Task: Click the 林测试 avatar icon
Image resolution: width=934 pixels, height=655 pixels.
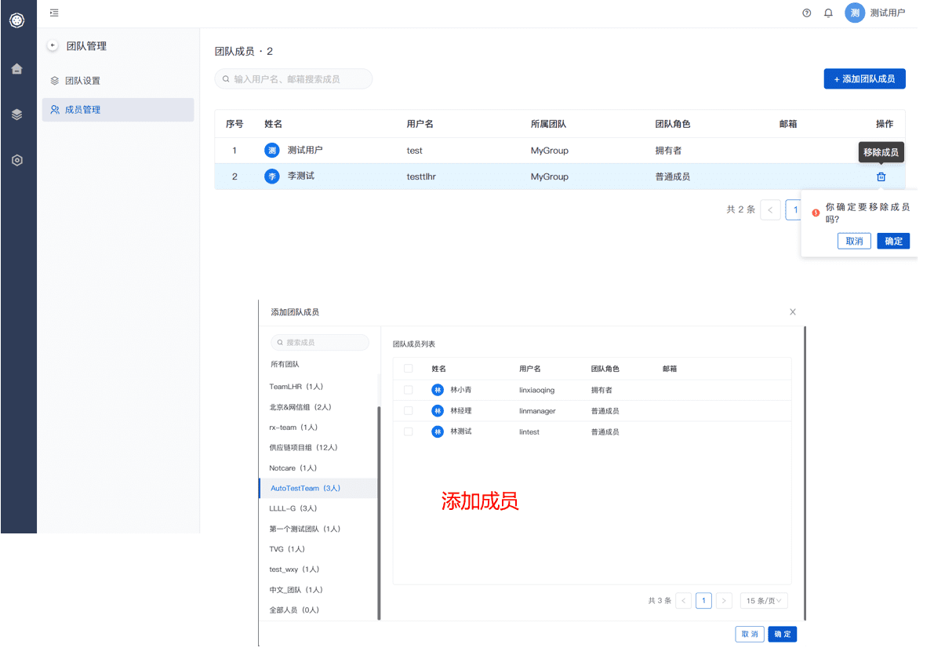Action: coord(438,431)
